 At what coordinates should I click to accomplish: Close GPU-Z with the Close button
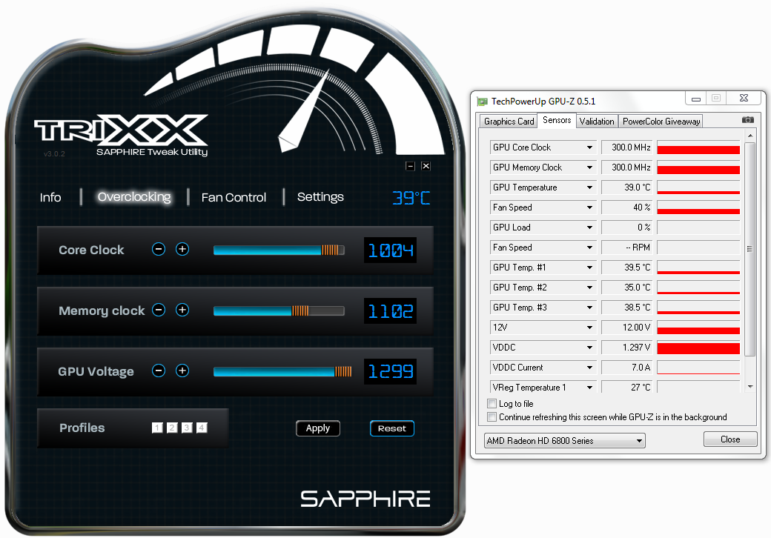pos(730,439)
